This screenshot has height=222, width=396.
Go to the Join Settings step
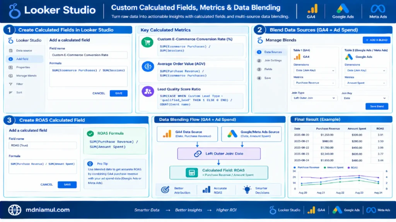(270, 61)
